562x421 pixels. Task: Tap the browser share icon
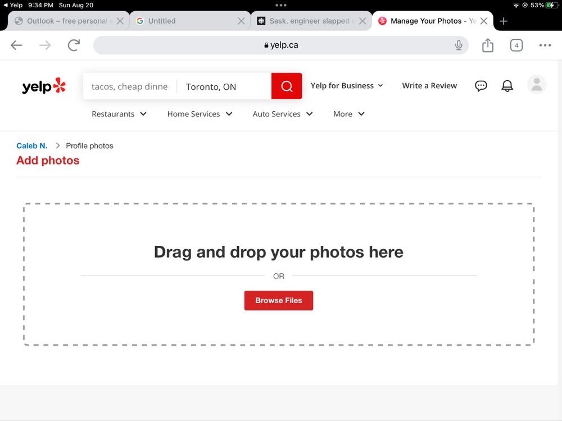click(x=488, y=45)
